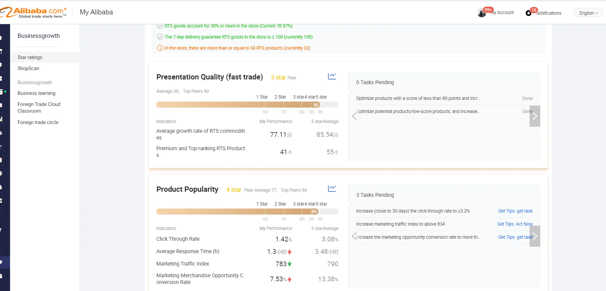Click the orange warning icon beside 50 RTS products
This screenshot has width=606, height=291.
pos(160,48)
